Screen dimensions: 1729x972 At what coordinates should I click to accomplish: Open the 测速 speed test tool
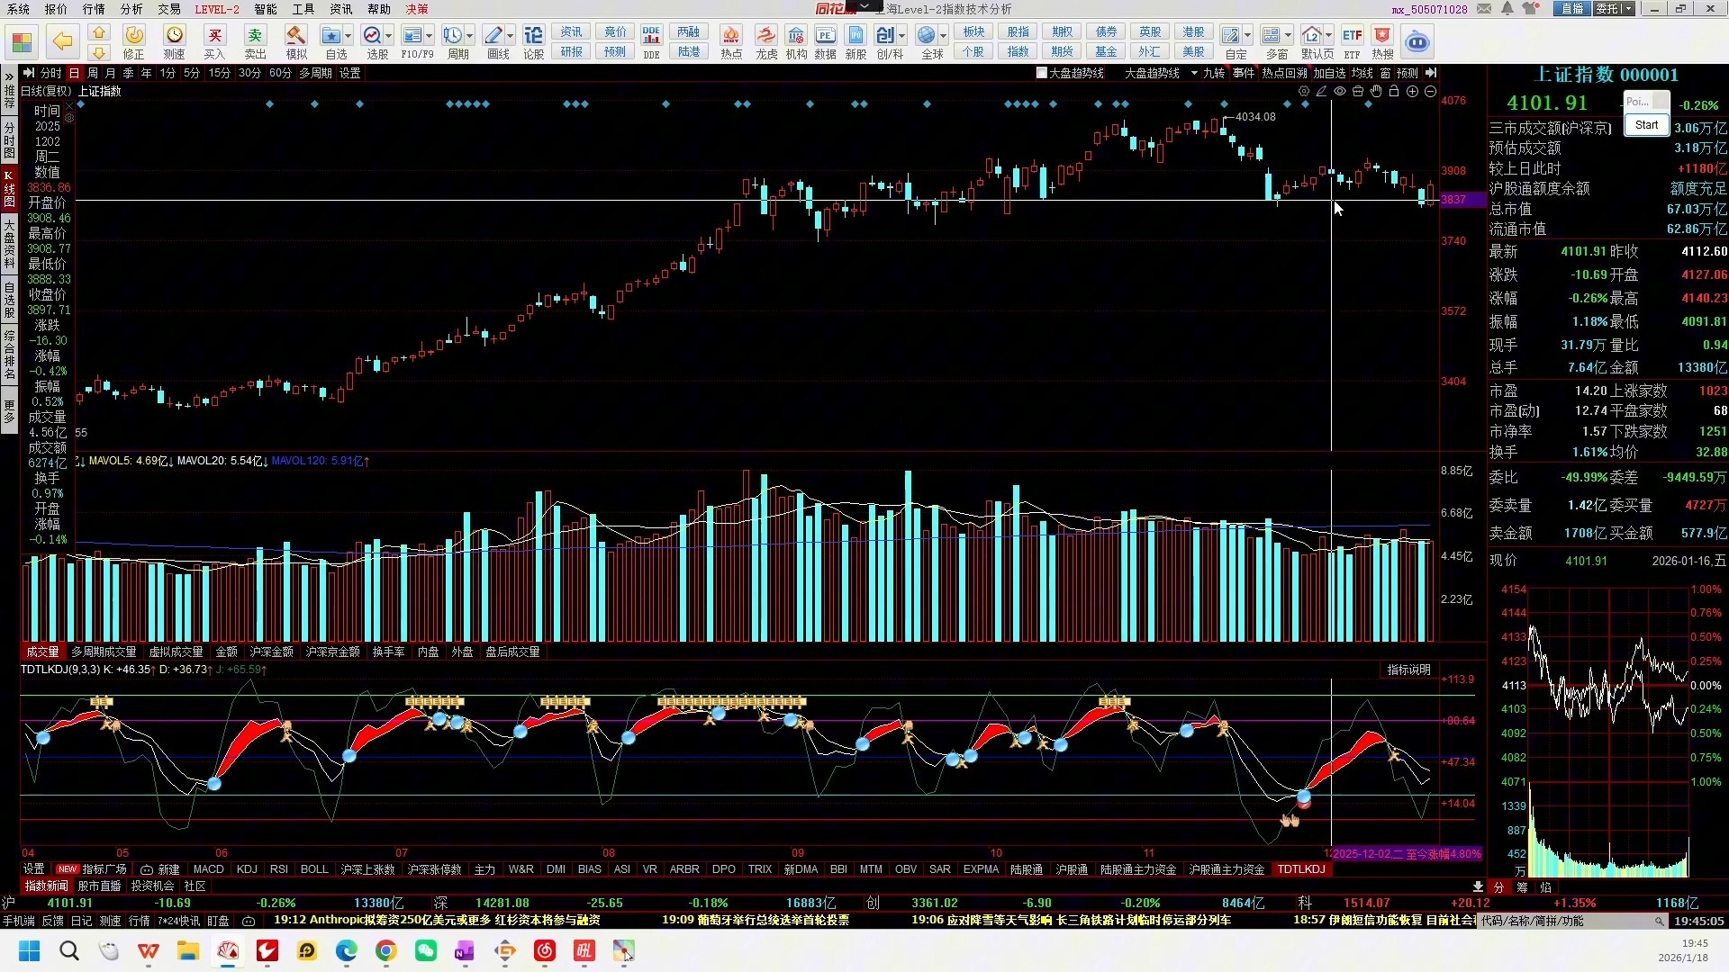(x=174, y=36)
